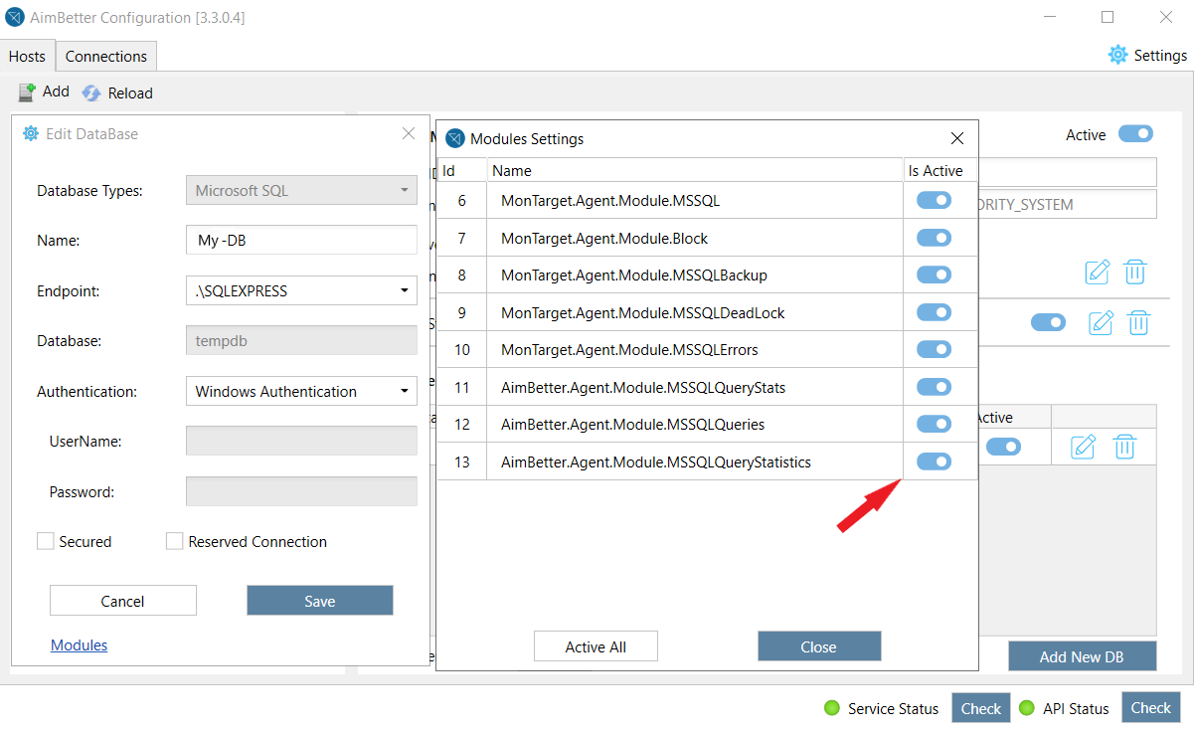Click Check next to Service Status
This screenshot has height=734, width=1194.
(981, 708)
